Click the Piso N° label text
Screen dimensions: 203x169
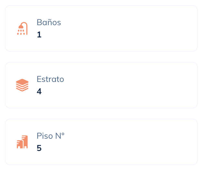(x=51, y=136)
